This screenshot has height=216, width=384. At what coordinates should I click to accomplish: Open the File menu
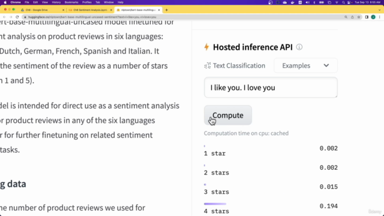pyautogui.click(x=27, y=2)
